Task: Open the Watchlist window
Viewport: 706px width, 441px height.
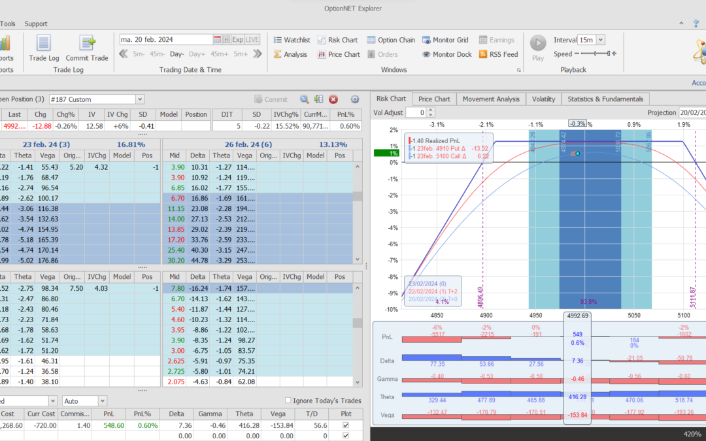Action: click(x=292, y=40)
